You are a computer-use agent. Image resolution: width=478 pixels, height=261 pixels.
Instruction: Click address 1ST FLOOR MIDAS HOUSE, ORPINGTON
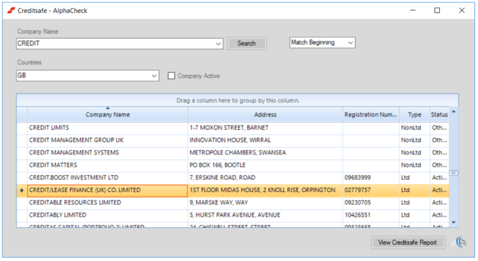coord(263,190)
